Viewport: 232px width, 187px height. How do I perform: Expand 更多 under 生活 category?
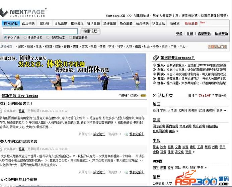pyautogui.click(x=188, y=152)
